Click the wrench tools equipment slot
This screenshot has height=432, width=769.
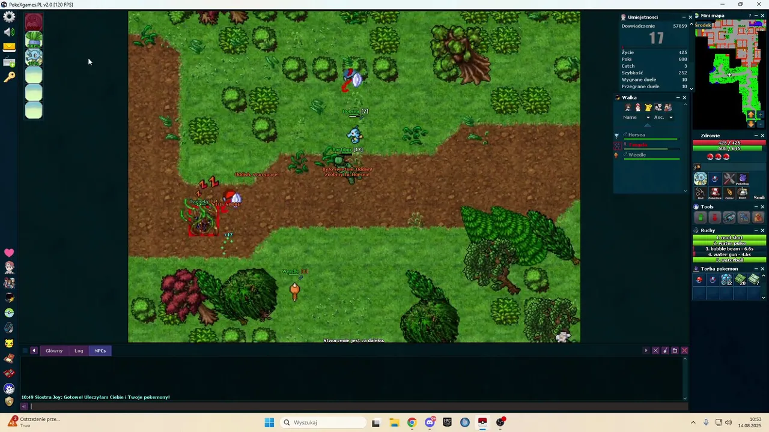tap(729, 179)
